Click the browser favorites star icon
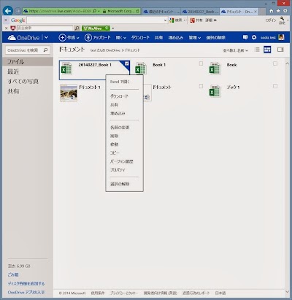This screenshot has width=292, height=300. click(x=278, y=11)
